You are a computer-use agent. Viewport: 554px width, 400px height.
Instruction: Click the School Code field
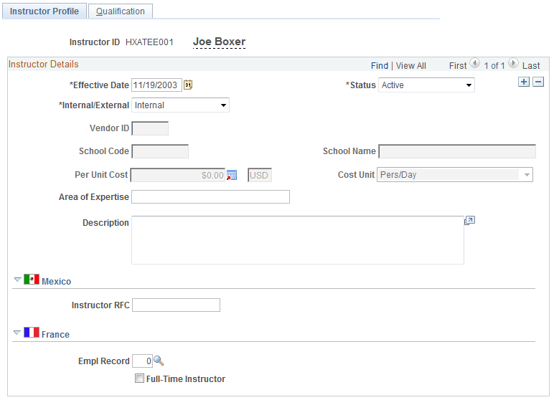click(x=160, y=151)
